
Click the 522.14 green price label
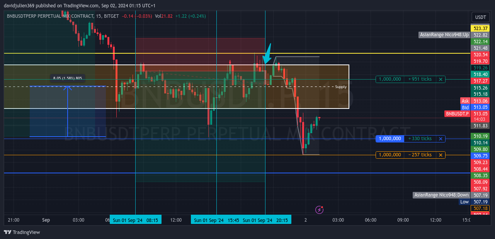coord(480,42)
